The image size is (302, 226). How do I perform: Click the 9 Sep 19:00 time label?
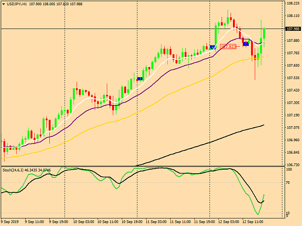coord(58,222)
